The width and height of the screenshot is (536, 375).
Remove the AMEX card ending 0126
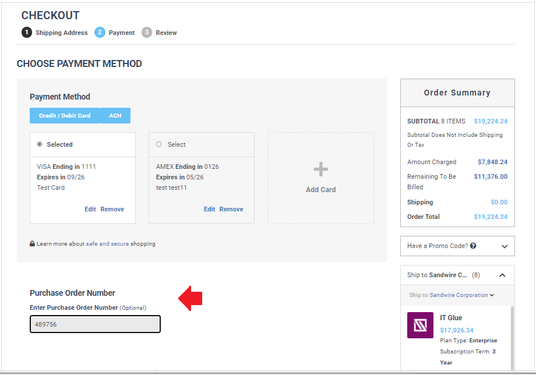point(231,209)
